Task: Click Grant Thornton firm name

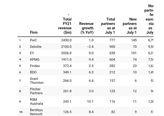Action: pos(37,81)
